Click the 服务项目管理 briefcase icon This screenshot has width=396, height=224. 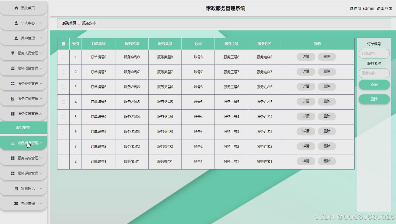click(12, 68)
